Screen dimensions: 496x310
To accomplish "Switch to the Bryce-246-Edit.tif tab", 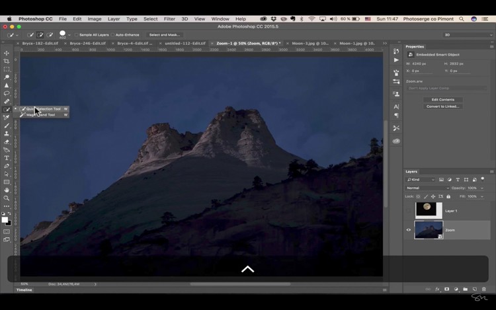I will click(87, 43).
